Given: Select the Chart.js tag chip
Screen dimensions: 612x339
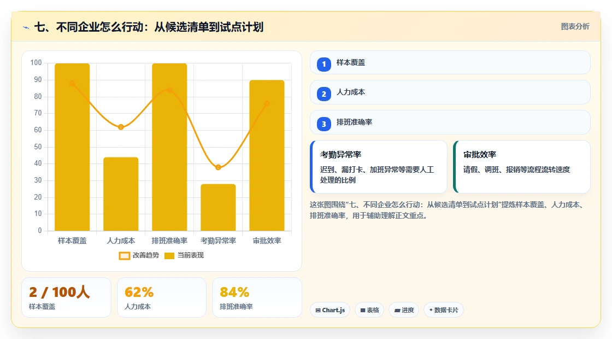Looking at the screenshot, I should (330, 310).
